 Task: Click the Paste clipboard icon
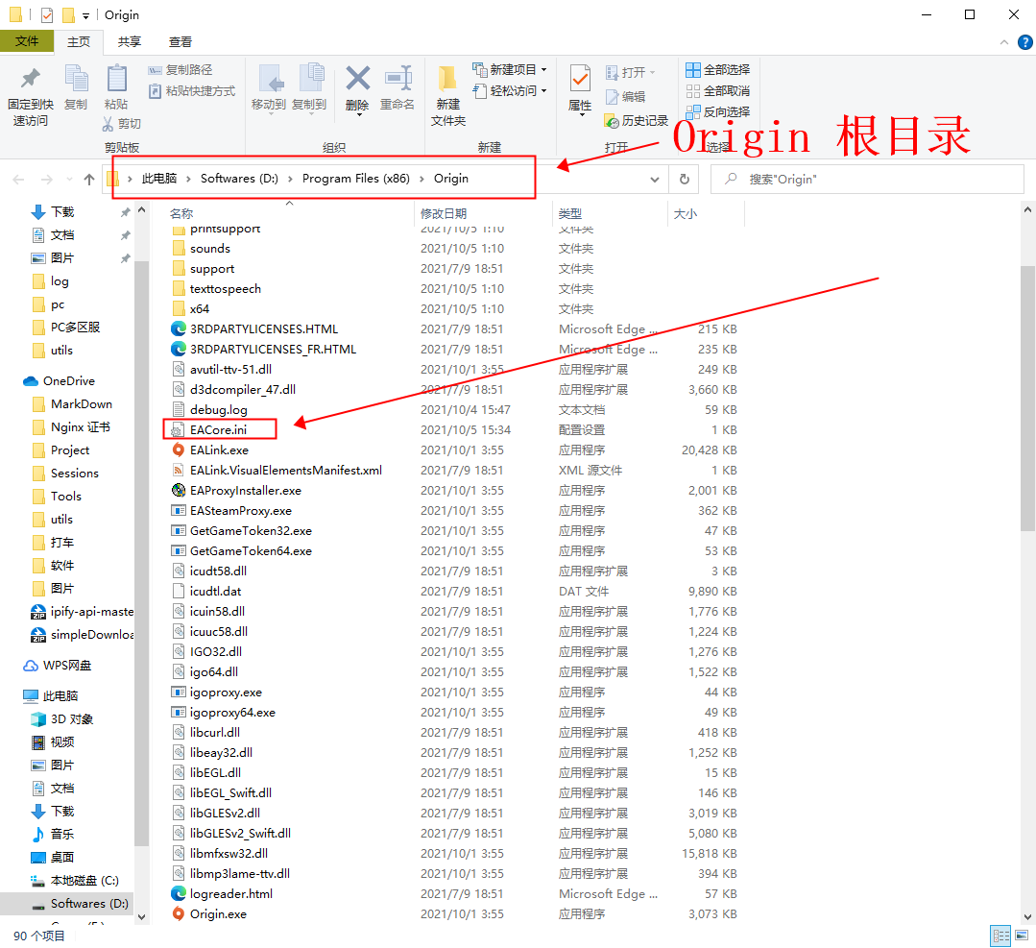pyautogui.click(x=117, y=79)
